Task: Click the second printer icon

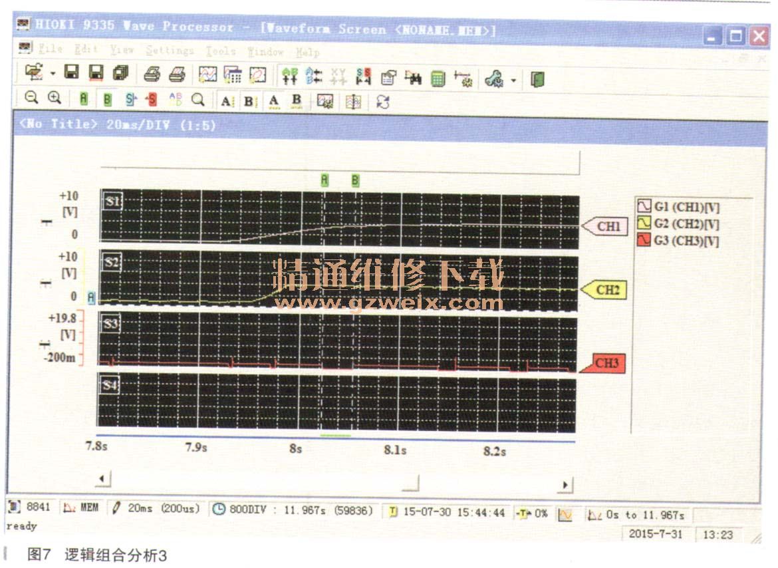Action: (177, 74)
